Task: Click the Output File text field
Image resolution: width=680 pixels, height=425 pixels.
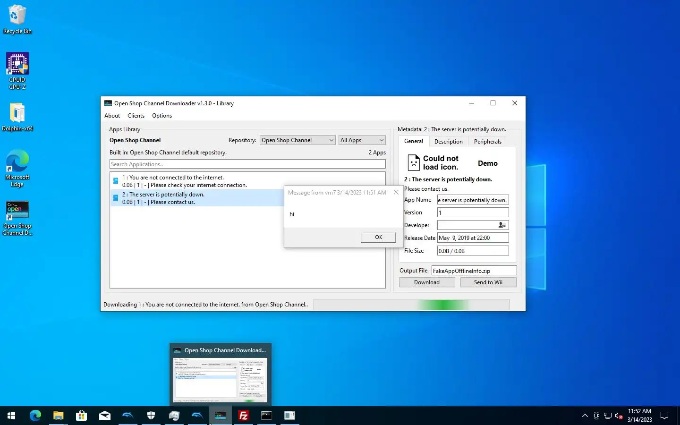Action: tap(474, 271)
